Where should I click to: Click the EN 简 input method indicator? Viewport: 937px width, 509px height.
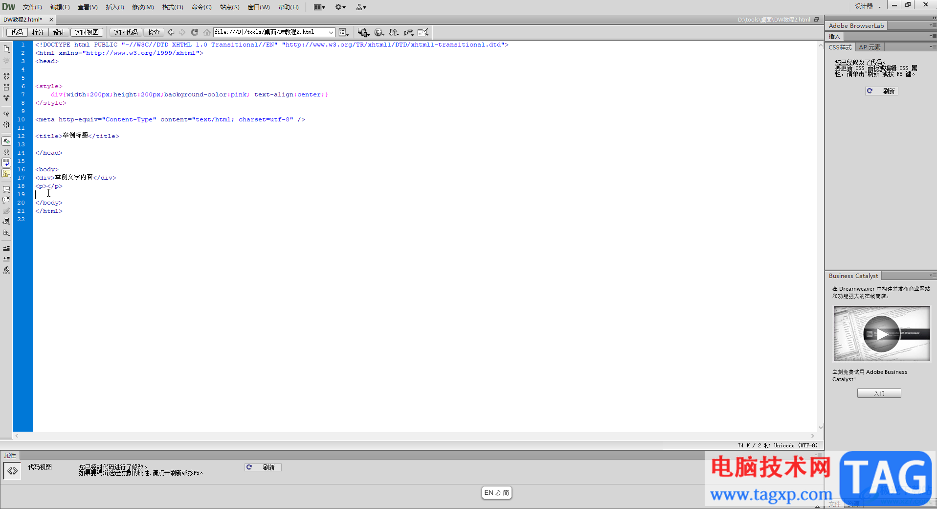click(x=496, y=493)
